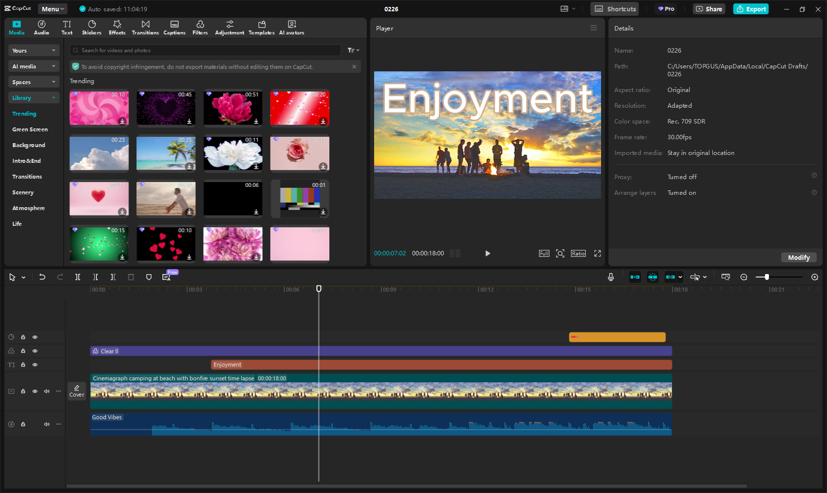Expand the AI media dropdown
The width and height of the screenshot is (827, 493).
point(33,66)
